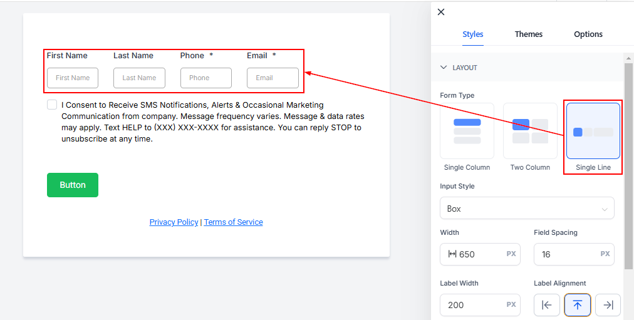
Task: Set label alignment to left
Action: point(546,305)
